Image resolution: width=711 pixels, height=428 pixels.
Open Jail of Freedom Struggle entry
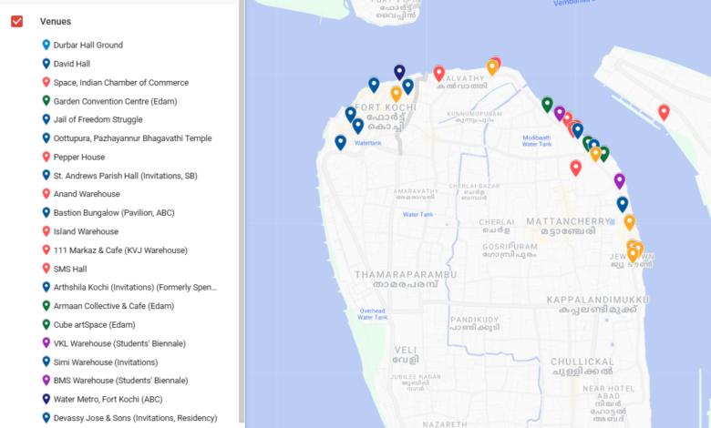(x=98, y=119)
